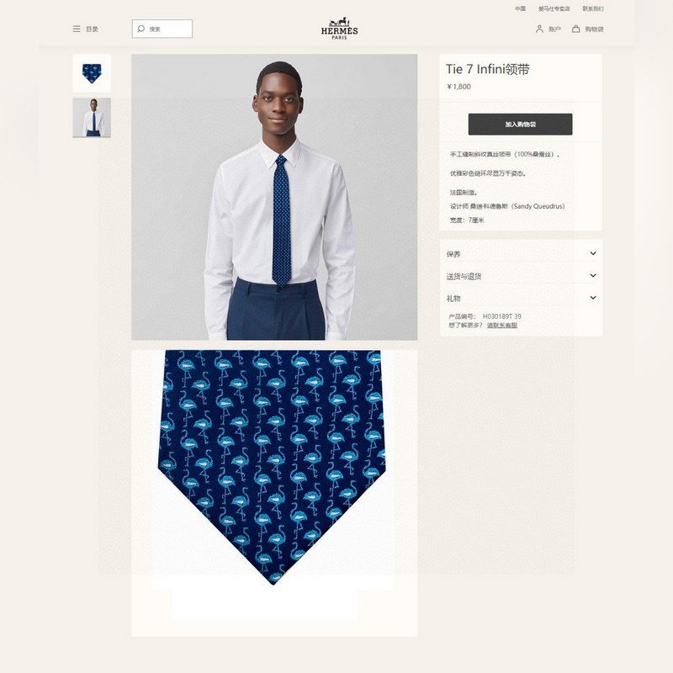Open the account person icon
673x673 pixels.
[539, 29]
